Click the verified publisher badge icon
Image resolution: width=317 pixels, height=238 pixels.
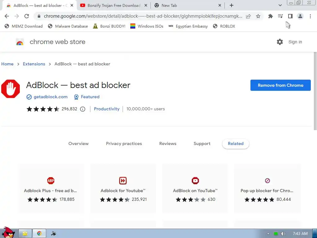[29, 97]
